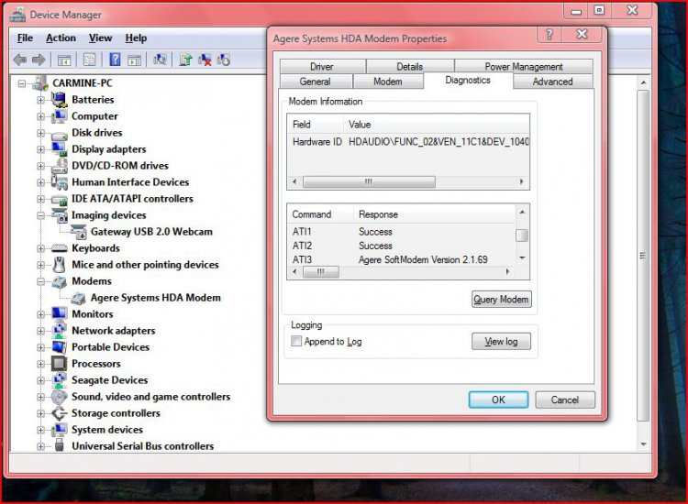Click the Agere Systems HDA Modem device icon
The height and width of the screenshot is (504, 688).
[x=79, y=298]
